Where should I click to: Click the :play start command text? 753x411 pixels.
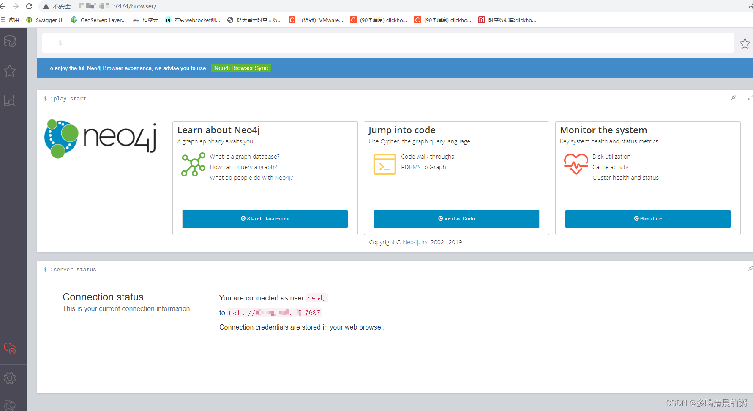click(68, 98)
